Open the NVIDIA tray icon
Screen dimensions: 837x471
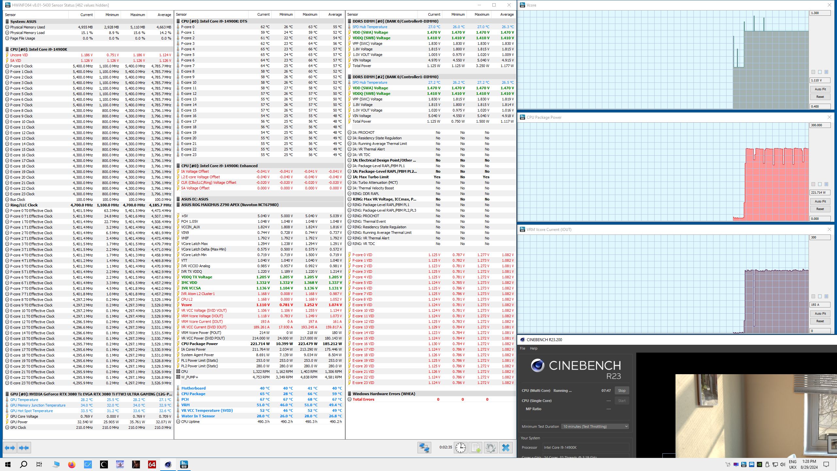[x=760, y=464]
